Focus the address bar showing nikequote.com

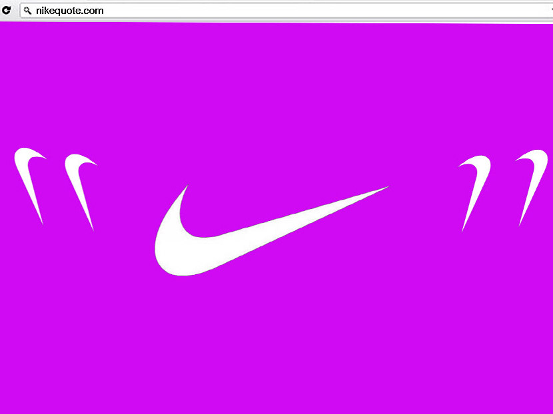(286, 11)
